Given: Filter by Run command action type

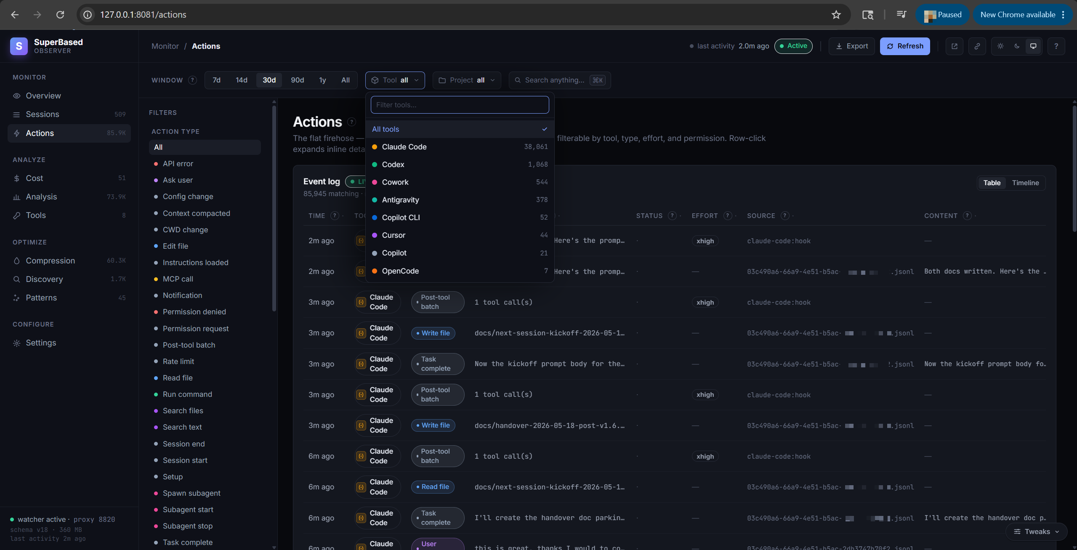Looking at the screenshot, I should 205,394.
